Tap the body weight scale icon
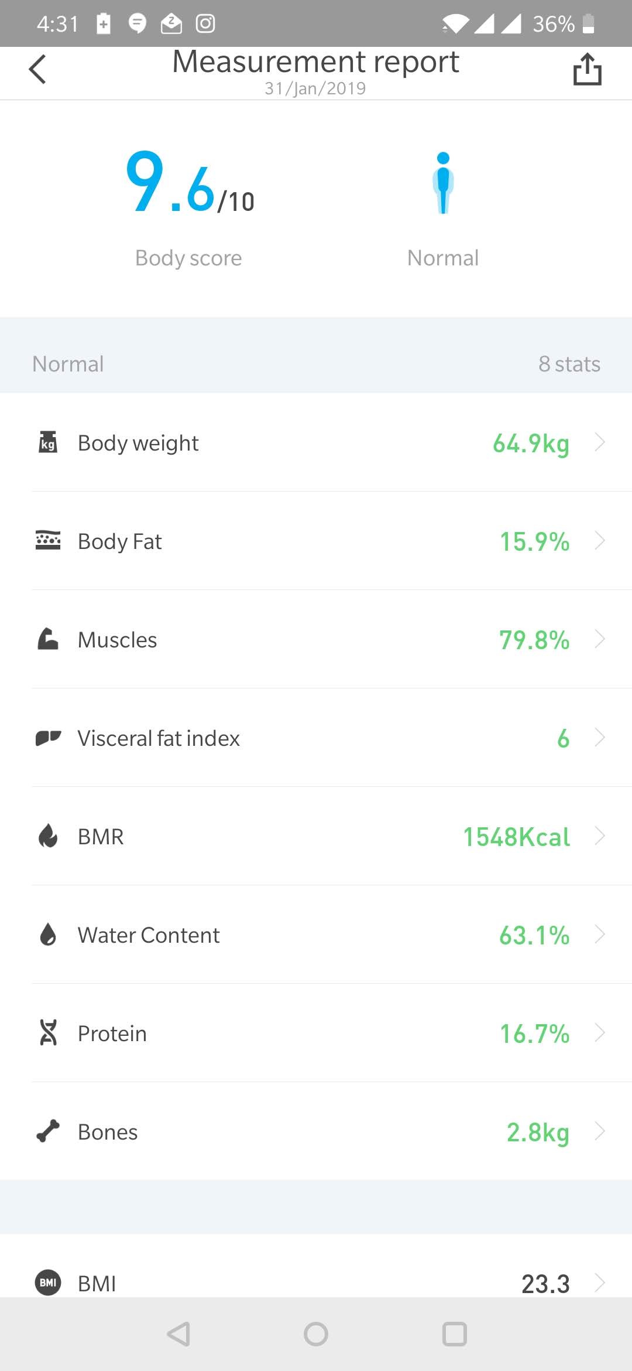This screenshot has width=632, height=1371. [x=48, y=442]
